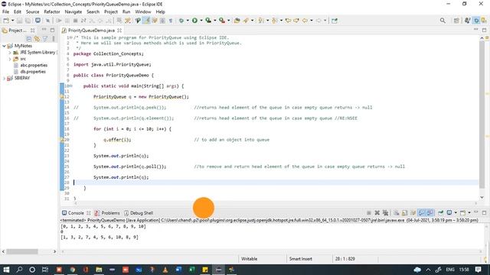Open the File menu
490x275 pixels.
tap(5, 12)
